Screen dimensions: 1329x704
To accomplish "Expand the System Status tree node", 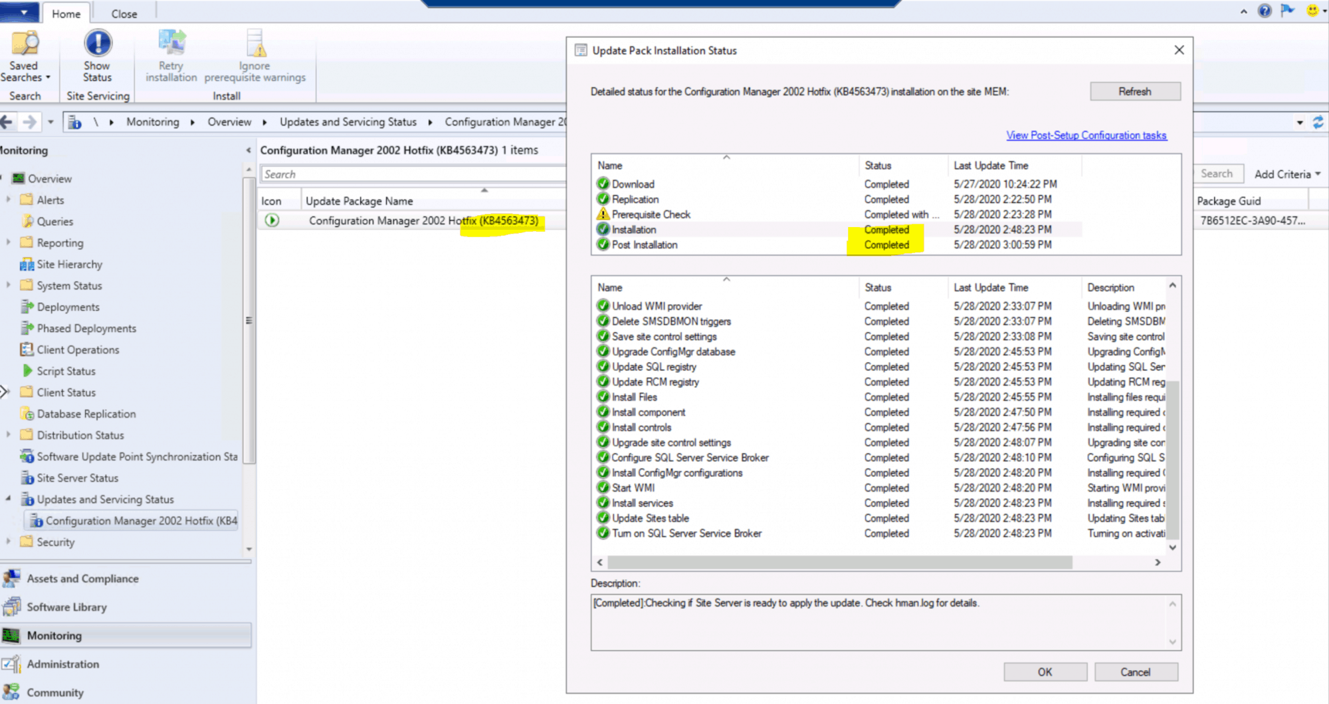I will coord(9,285).
